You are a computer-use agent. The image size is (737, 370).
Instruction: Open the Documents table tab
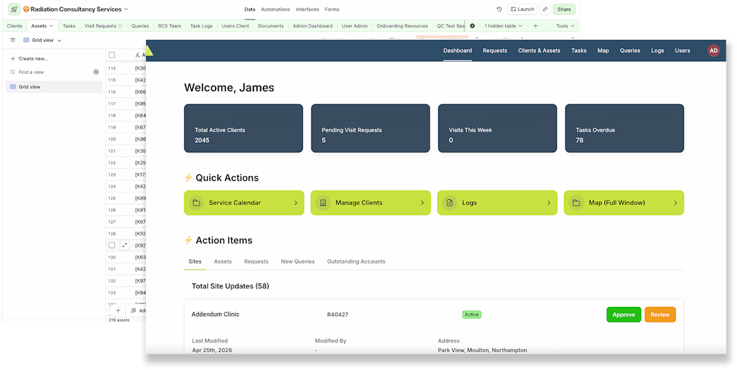click(271, 26)
